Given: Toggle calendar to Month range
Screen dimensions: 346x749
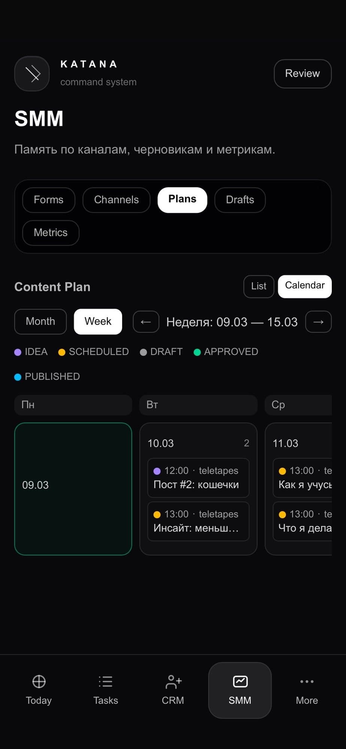Looking at the screenshot, I should (x=40, y=321).
